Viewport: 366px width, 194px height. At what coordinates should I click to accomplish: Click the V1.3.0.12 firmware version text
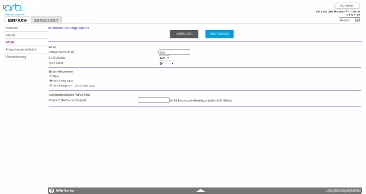(x=353, y=15)
